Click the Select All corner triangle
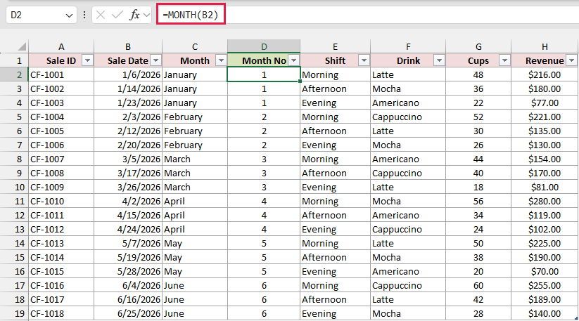 click(22, 47)
